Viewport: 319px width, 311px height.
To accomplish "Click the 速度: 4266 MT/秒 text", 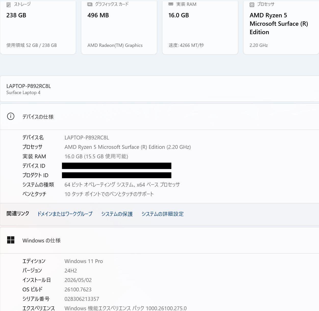I will 186,45.
